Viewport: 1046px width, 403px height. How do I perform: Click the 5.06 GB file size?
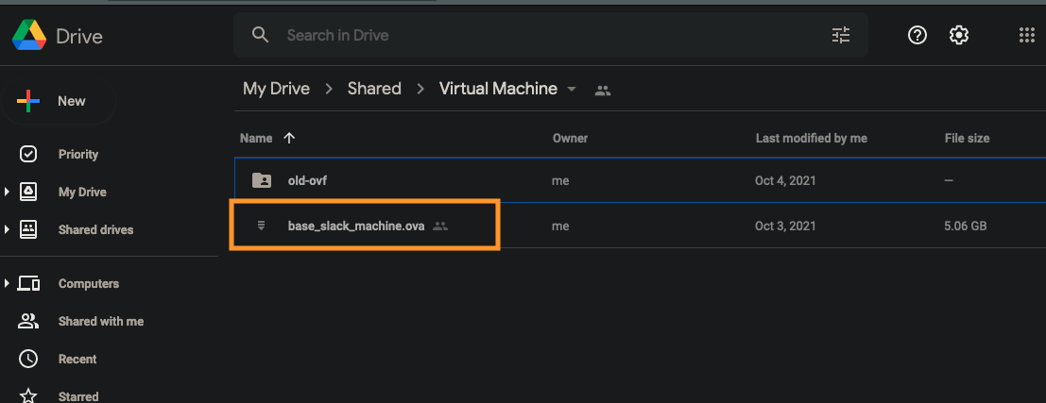pyautogui.click(x=966, y=226)
